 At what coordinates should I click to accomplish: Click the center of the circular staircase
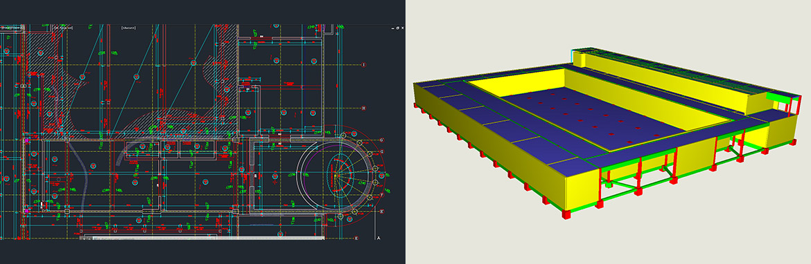[x=335, y=176]
